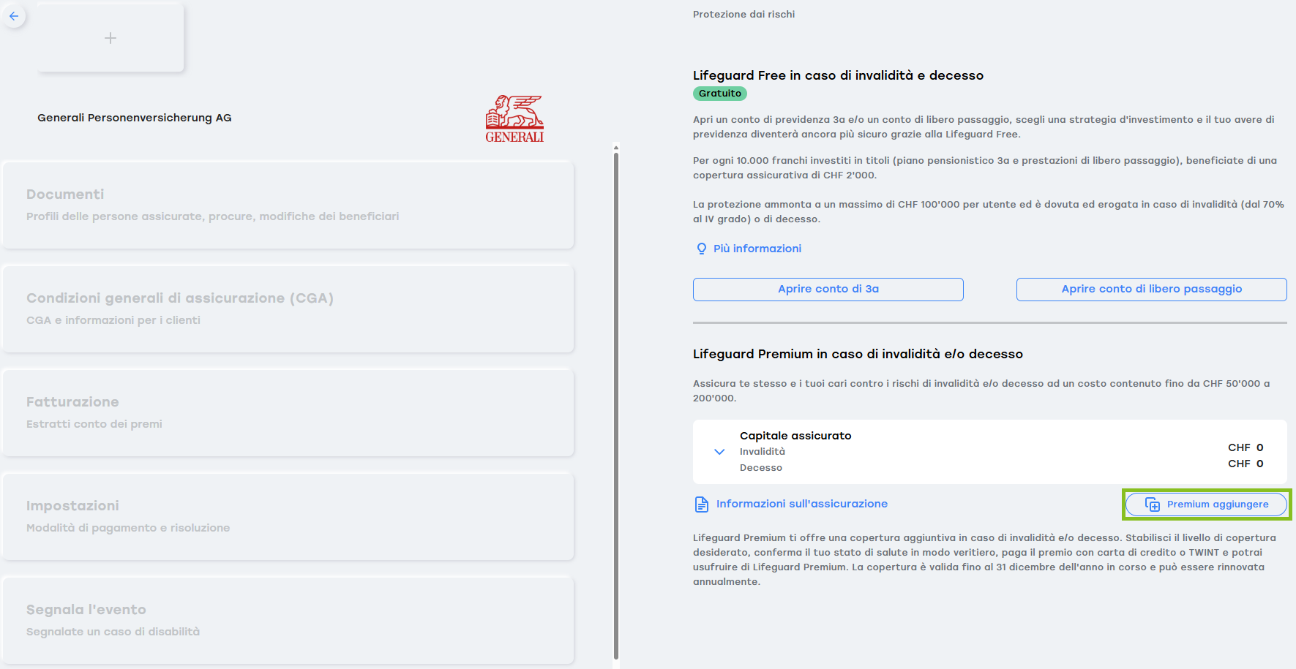Click the Gratuito badge
Viewport: 1296px width, 669px height.
pos(720,94)
